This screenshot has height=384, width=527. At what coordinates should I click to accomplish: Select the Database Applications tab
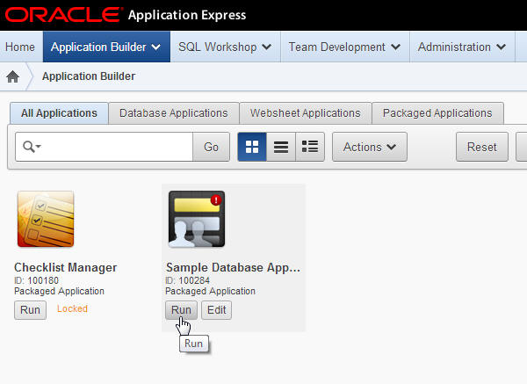point(174,113)
